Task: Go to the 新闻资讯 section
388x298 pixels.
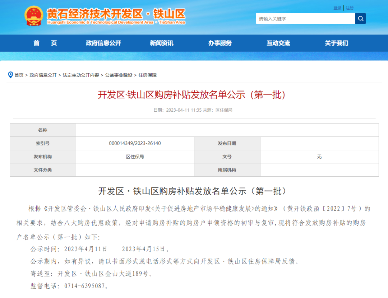Action: point(162,43)
